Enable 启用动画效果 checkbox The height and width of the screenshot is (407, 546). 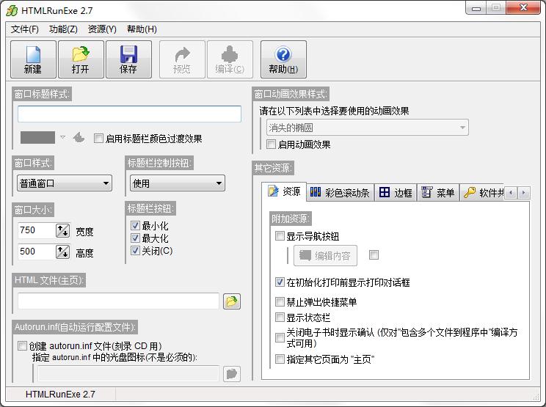tap(271, 144)
